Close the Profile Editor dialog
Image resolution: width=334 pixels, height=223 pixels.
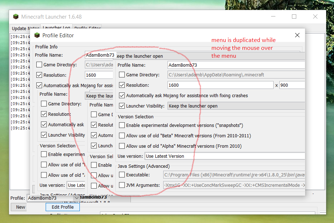pos(297,35)
